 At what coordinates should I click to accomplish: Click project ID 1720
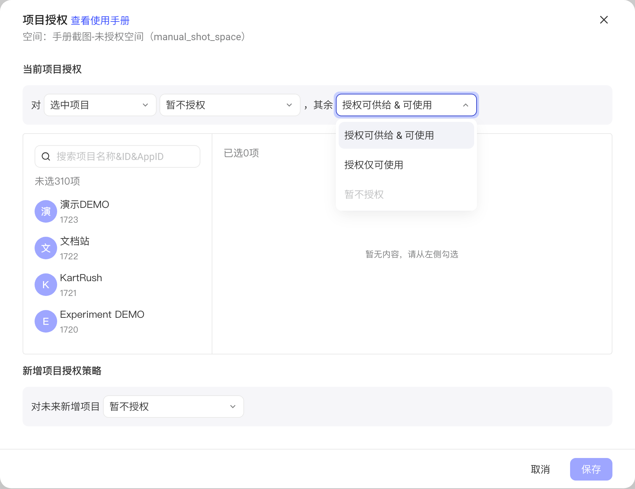[x=69, y=330]
